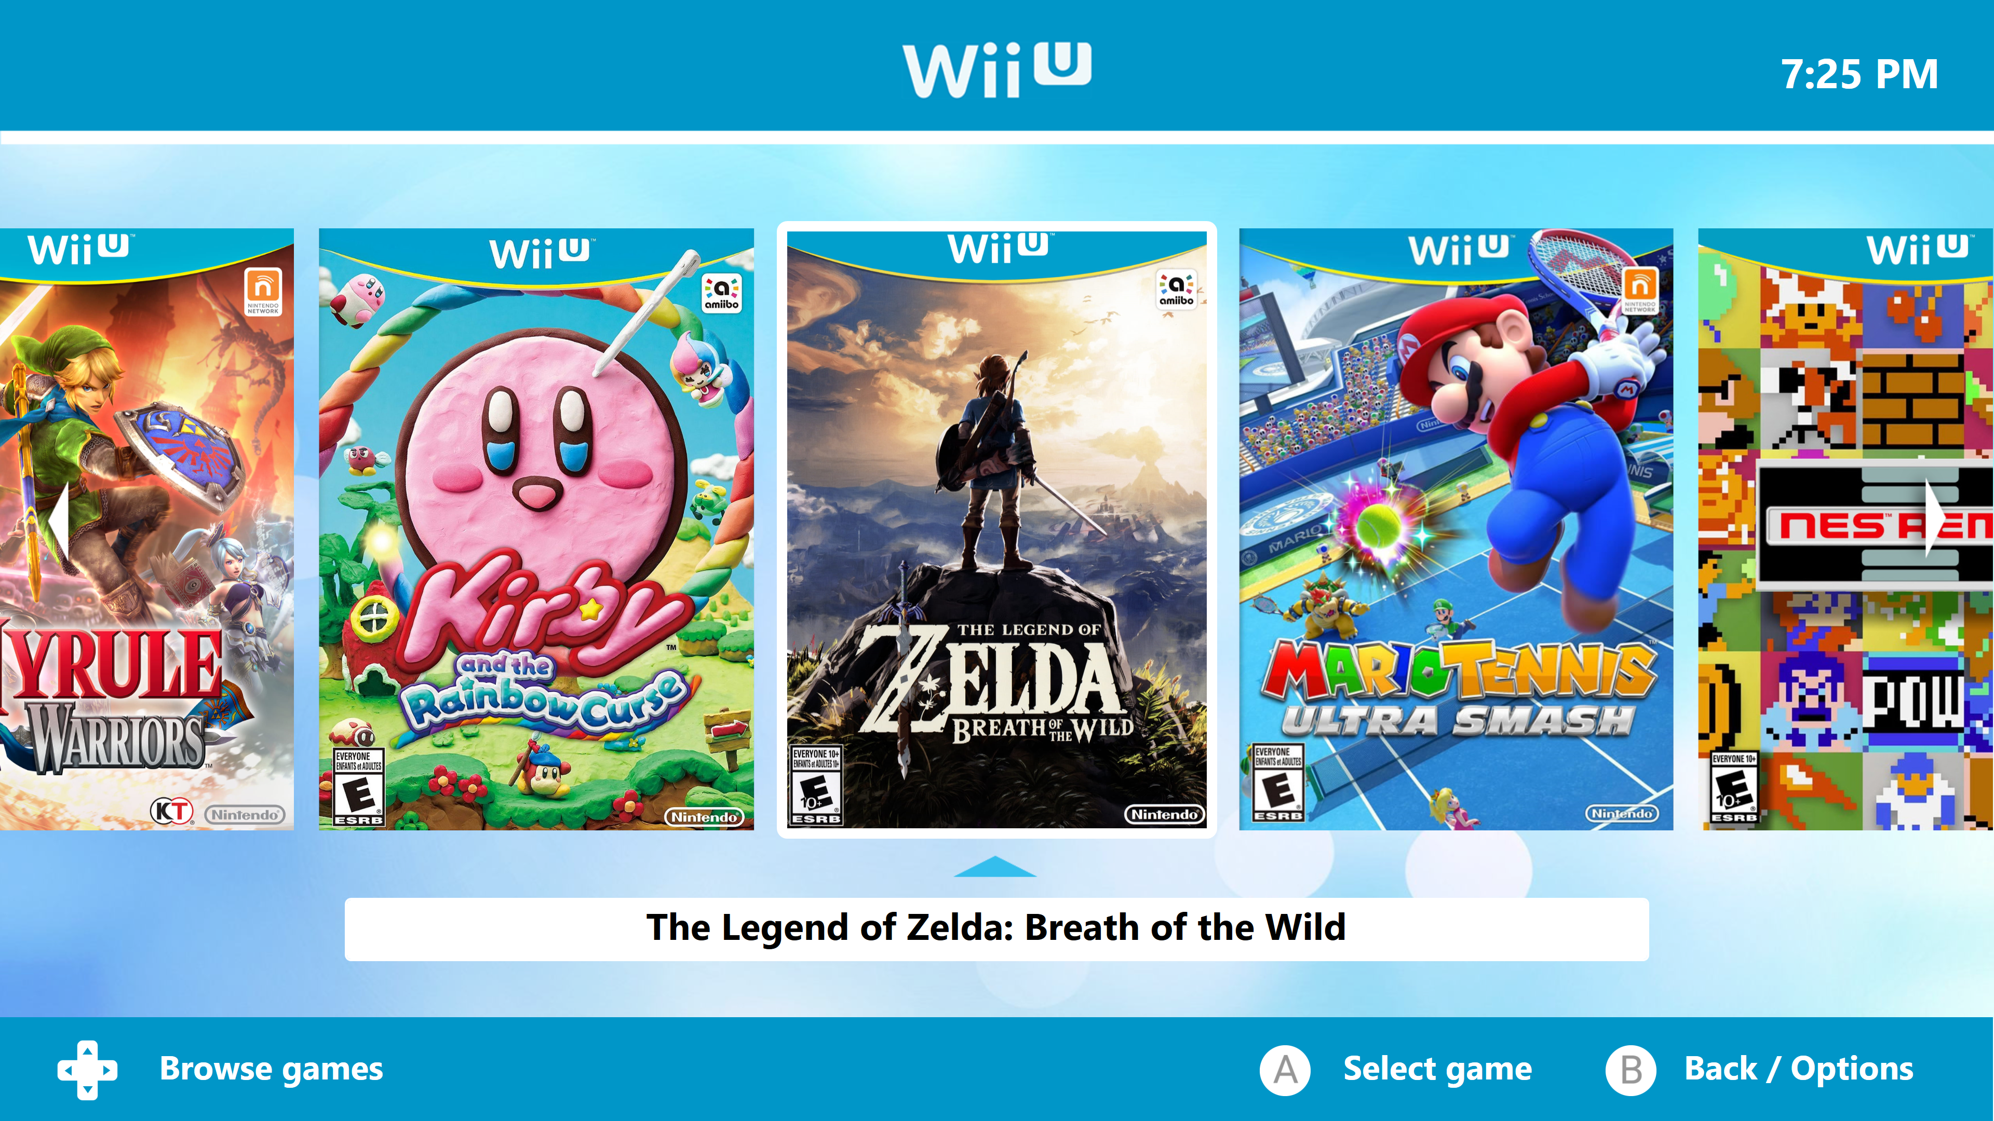Click the D-pad Browse games icon

click(x=87, y=1069)
